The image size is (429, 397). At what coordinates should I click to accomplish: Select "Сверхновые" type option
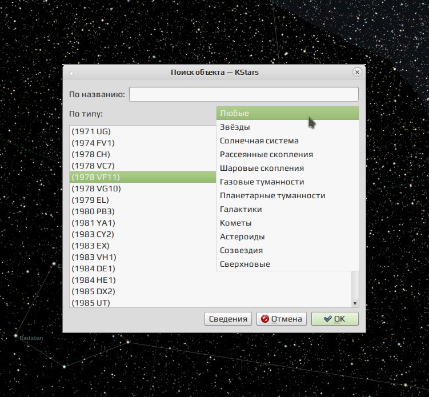(x=287, y=264)
